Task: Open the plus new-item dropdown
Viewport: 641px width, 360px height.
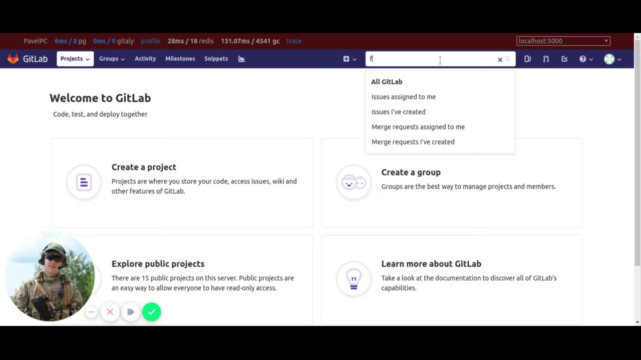Action: pyautogui.click(x=350, y=59)
